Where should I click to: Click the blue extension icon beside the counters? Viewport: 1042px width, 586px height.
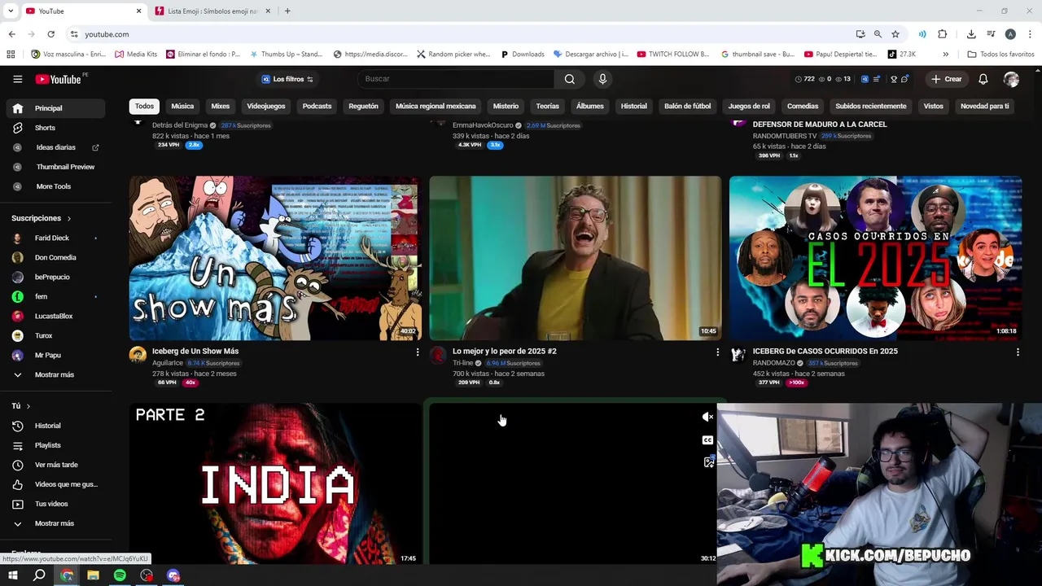pos(865,79)
